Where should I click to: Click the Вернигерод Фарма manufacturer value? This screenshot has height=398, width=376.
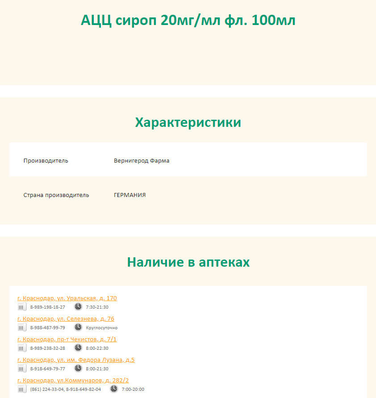pos(142,161)
